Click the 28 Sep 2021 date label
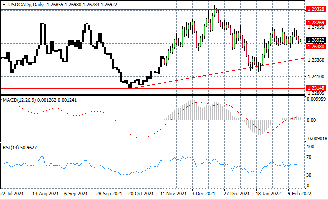 (109, 194)
